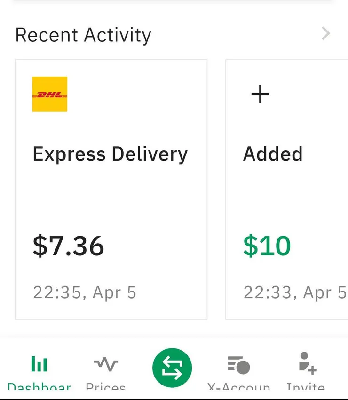This screenshot has height=400, width=348.
Task: Select the Invite tab label
Action: [306, 387]
